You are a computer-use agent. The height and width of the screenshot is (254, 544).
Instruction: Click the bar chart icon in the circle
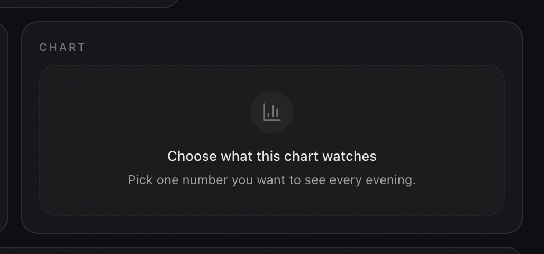coord(272,112)
